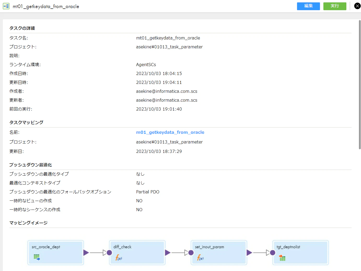Click the Partial PDO fallback option value
This screenshot has width=361, height=271.
[x=148, y=192]
